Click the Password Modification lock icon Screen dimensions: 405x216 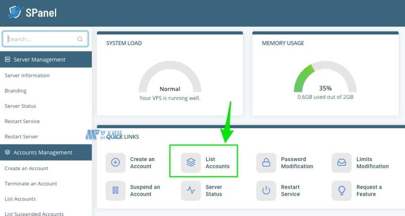tap(266, 163)
